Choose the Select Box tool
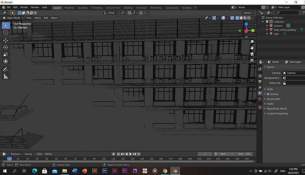This screenshot has height=175, width=305. pyautogui.click(x=6, y=25)
